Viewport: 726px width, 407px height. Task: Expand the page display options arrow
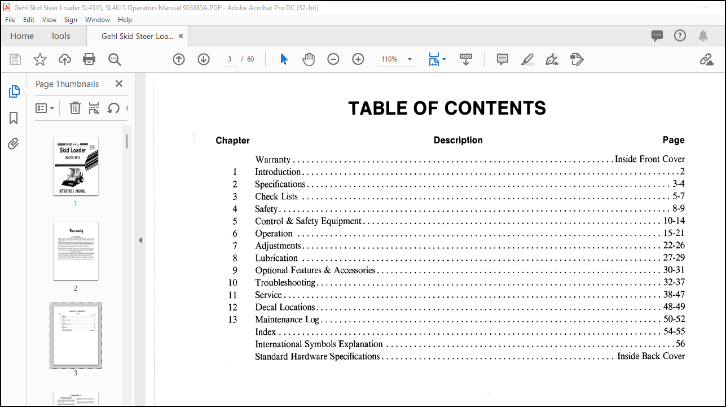pos(445,59)
